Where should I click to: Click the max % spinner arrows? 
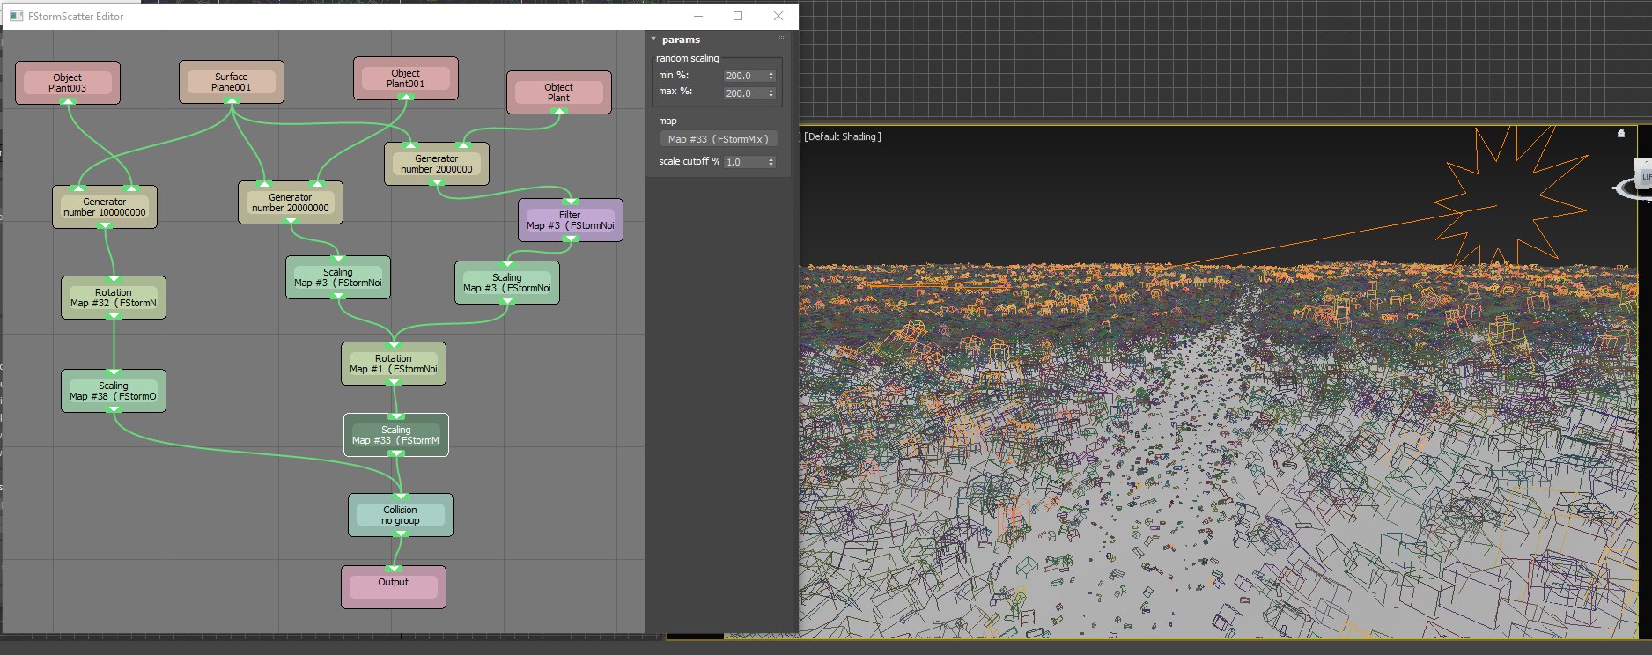click(x=771, y=93)
